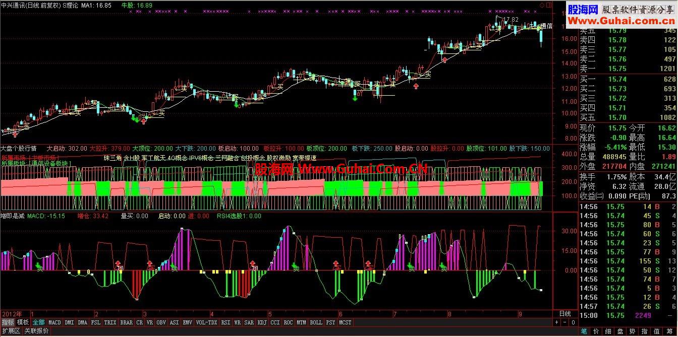Switch to the FSL indicator
This screenshot has width=678, height=337.
(x=95, y=322)
